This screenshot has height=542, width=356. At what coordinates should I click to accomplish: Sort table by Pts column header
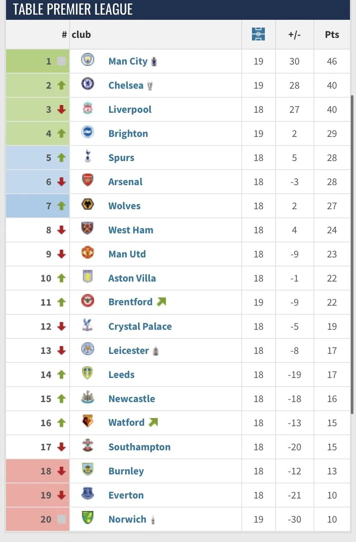tap(332, 34)
